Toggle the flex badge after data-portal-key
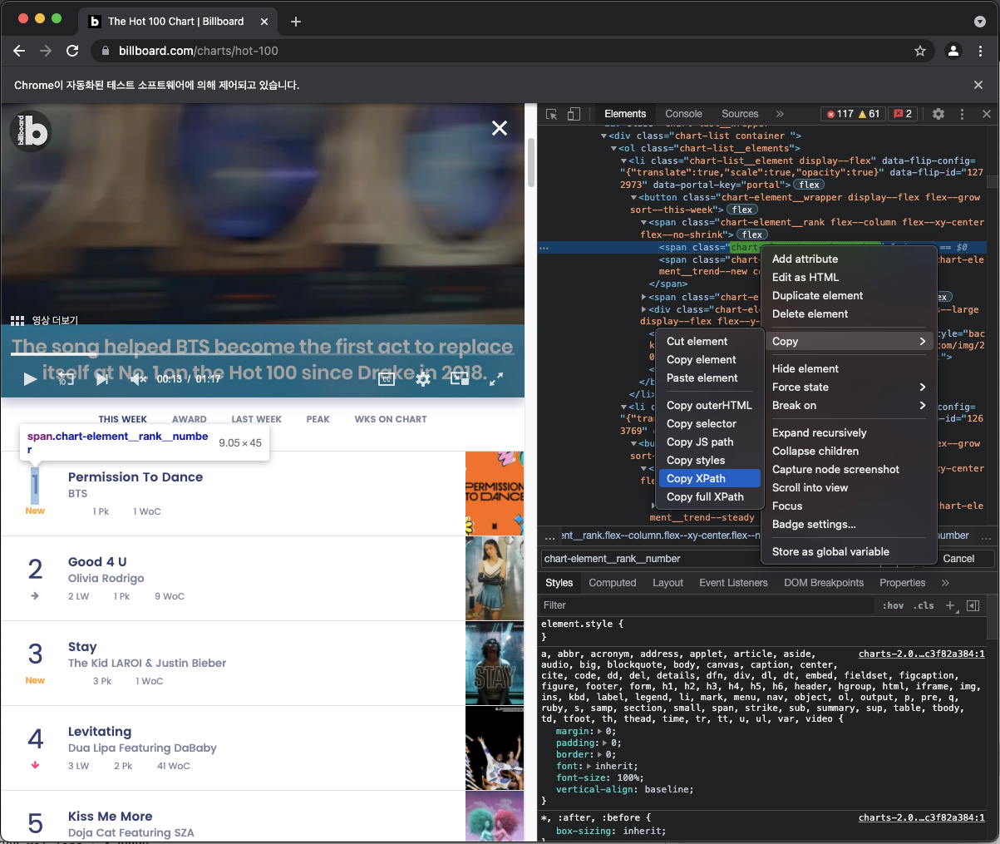The width and height of the screenshot is (1000, 844). [809, 185]
